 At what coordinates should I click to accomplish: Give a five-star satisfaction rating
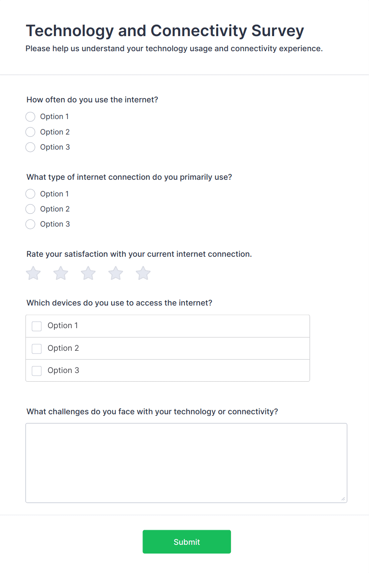pyautogui.click(x=142, y=273)
